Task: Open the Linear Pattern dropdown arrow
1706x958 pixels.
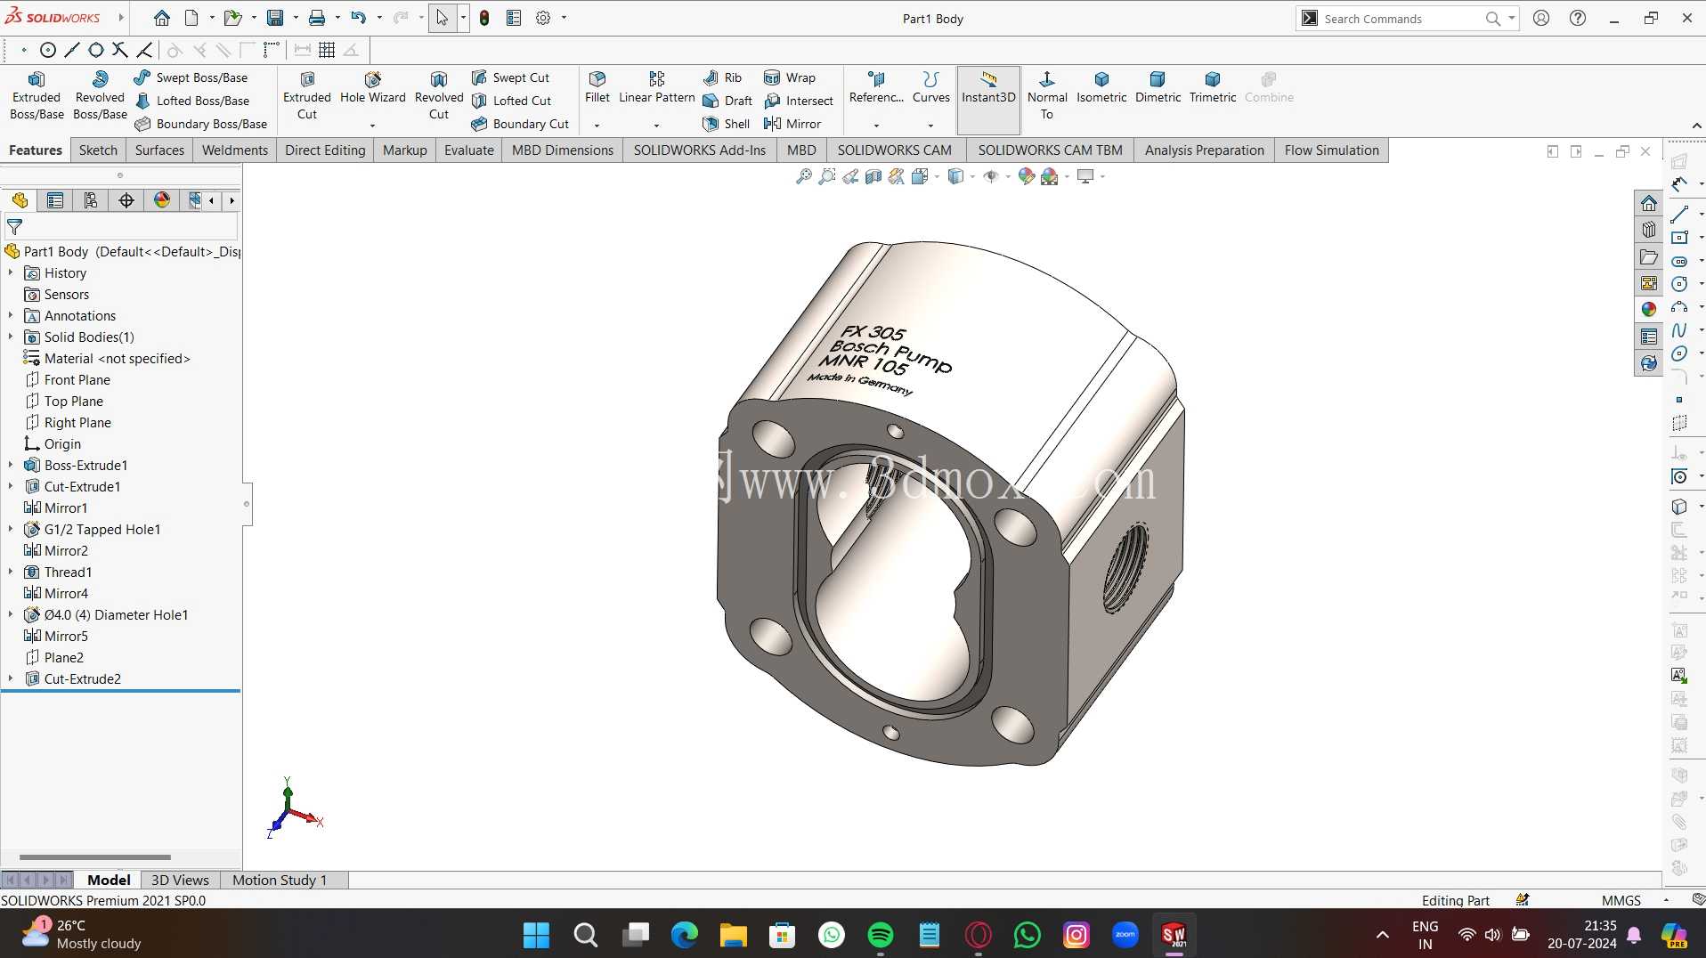Action: tap(656, 126)
